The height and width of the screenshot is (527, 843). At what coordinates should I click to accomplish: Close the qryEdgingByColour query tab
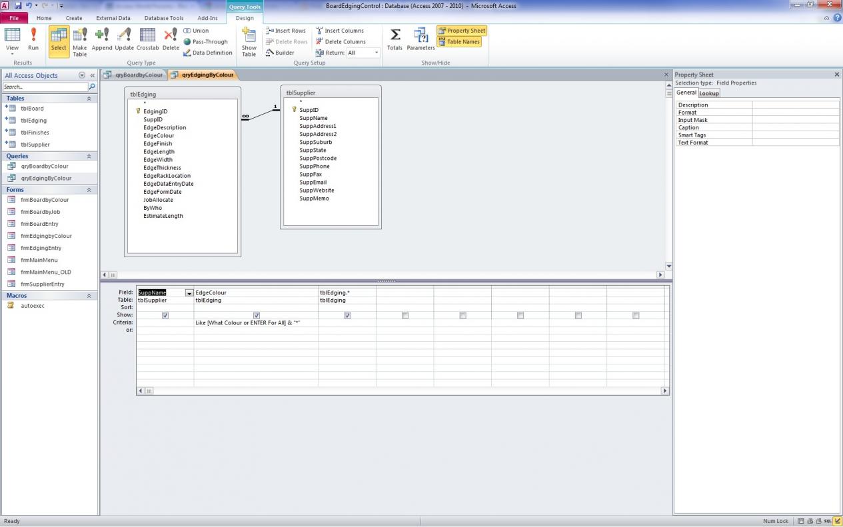[666, 75]
